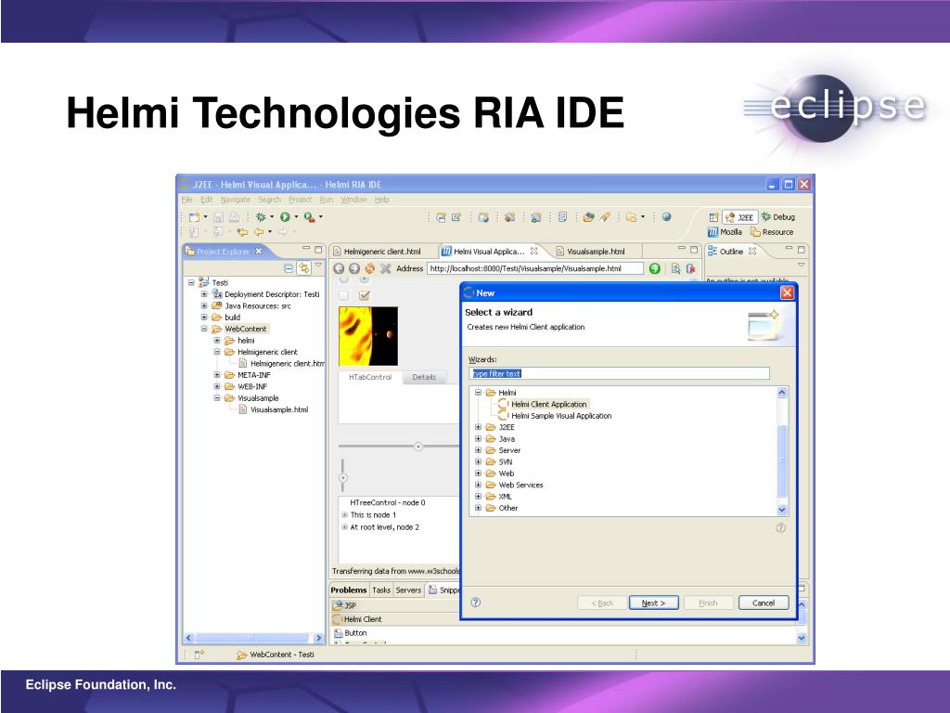
Task: Click the Project Explorer horizontal scrollbar
Action: click(x=254, y=638)
